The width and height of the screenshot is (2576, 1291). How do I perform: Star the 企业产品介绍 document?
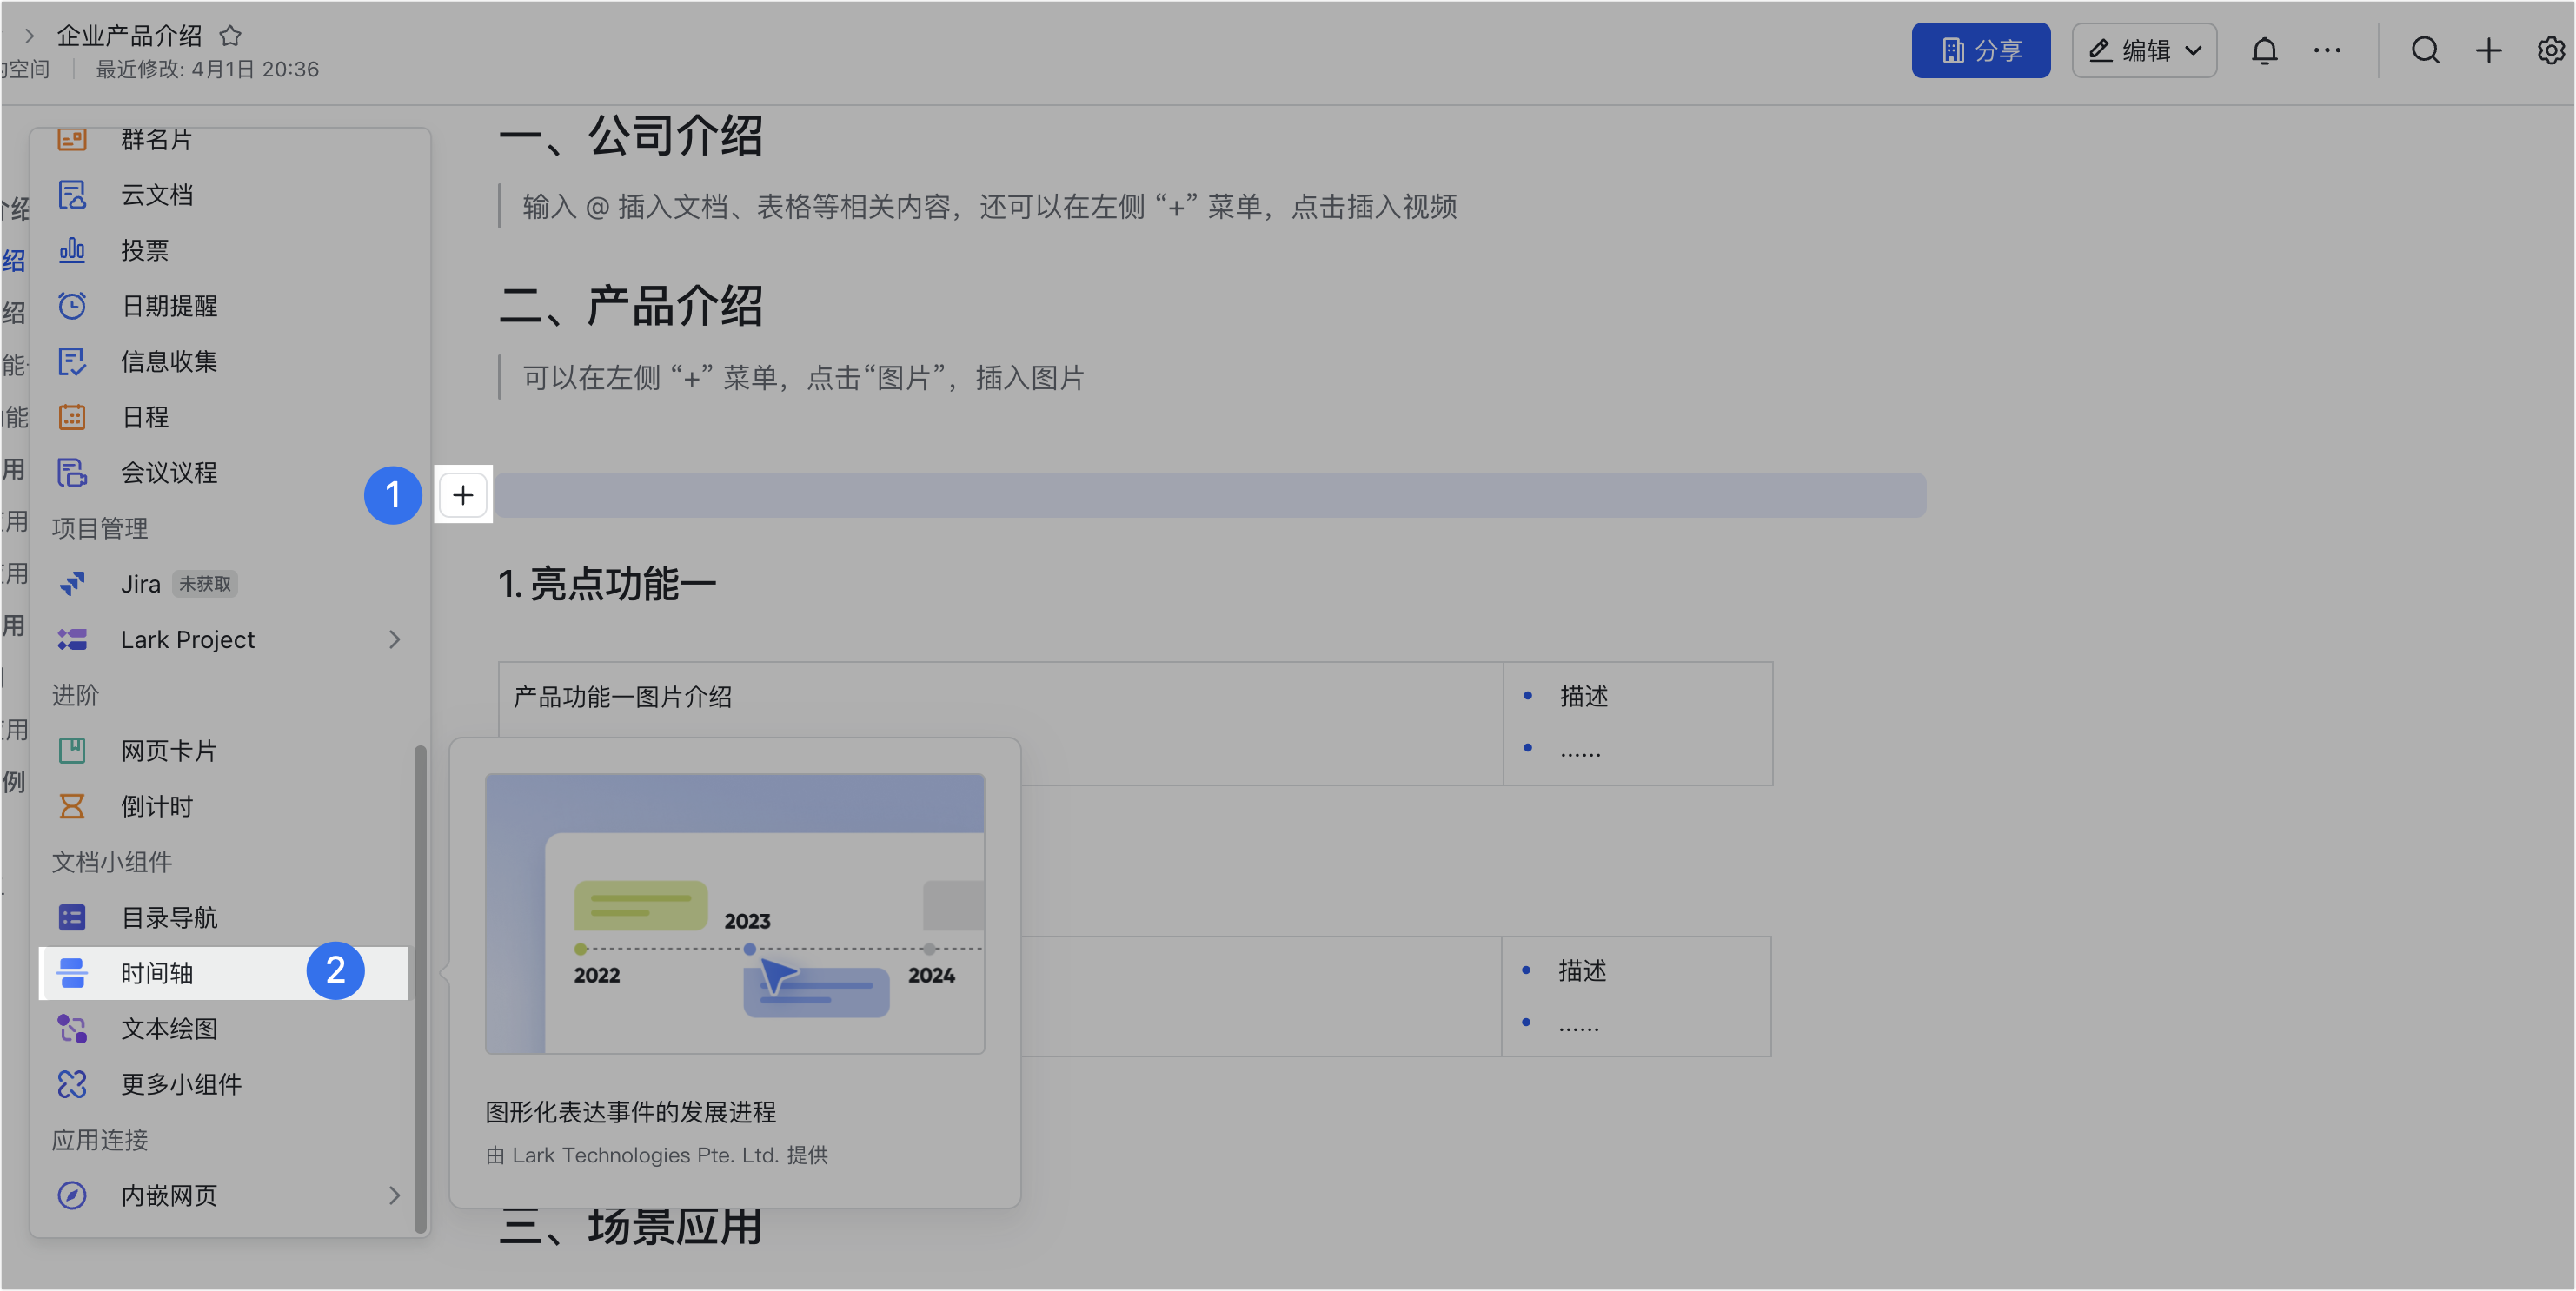pos(231,36)
